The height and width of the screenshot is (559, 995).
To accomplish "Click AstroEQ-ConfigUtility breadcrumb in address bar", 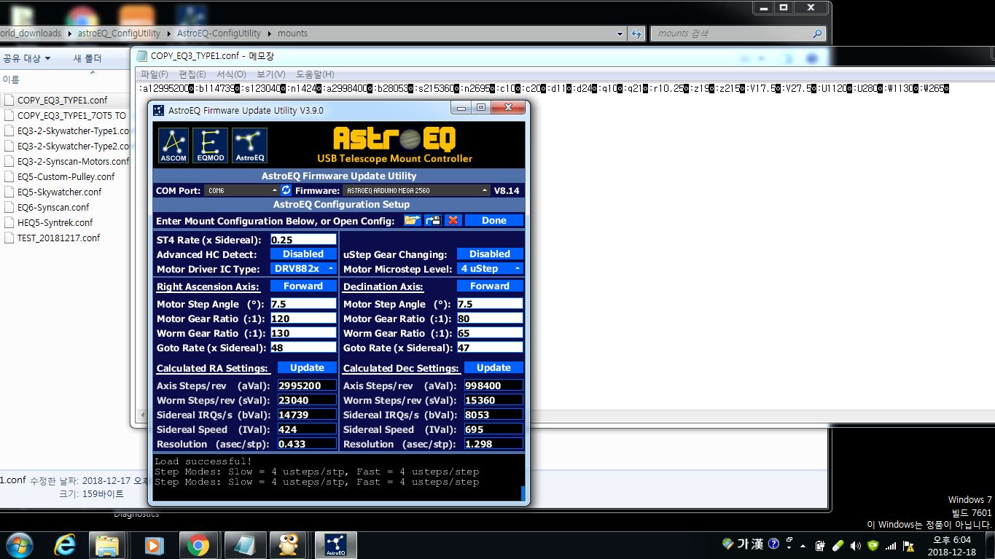I will tap(219, 34).
